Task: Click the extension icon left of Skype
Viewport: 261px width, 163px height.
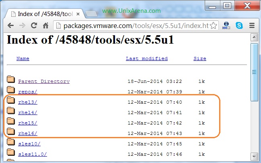Action: pyautogui.click(x=226, y=25)
